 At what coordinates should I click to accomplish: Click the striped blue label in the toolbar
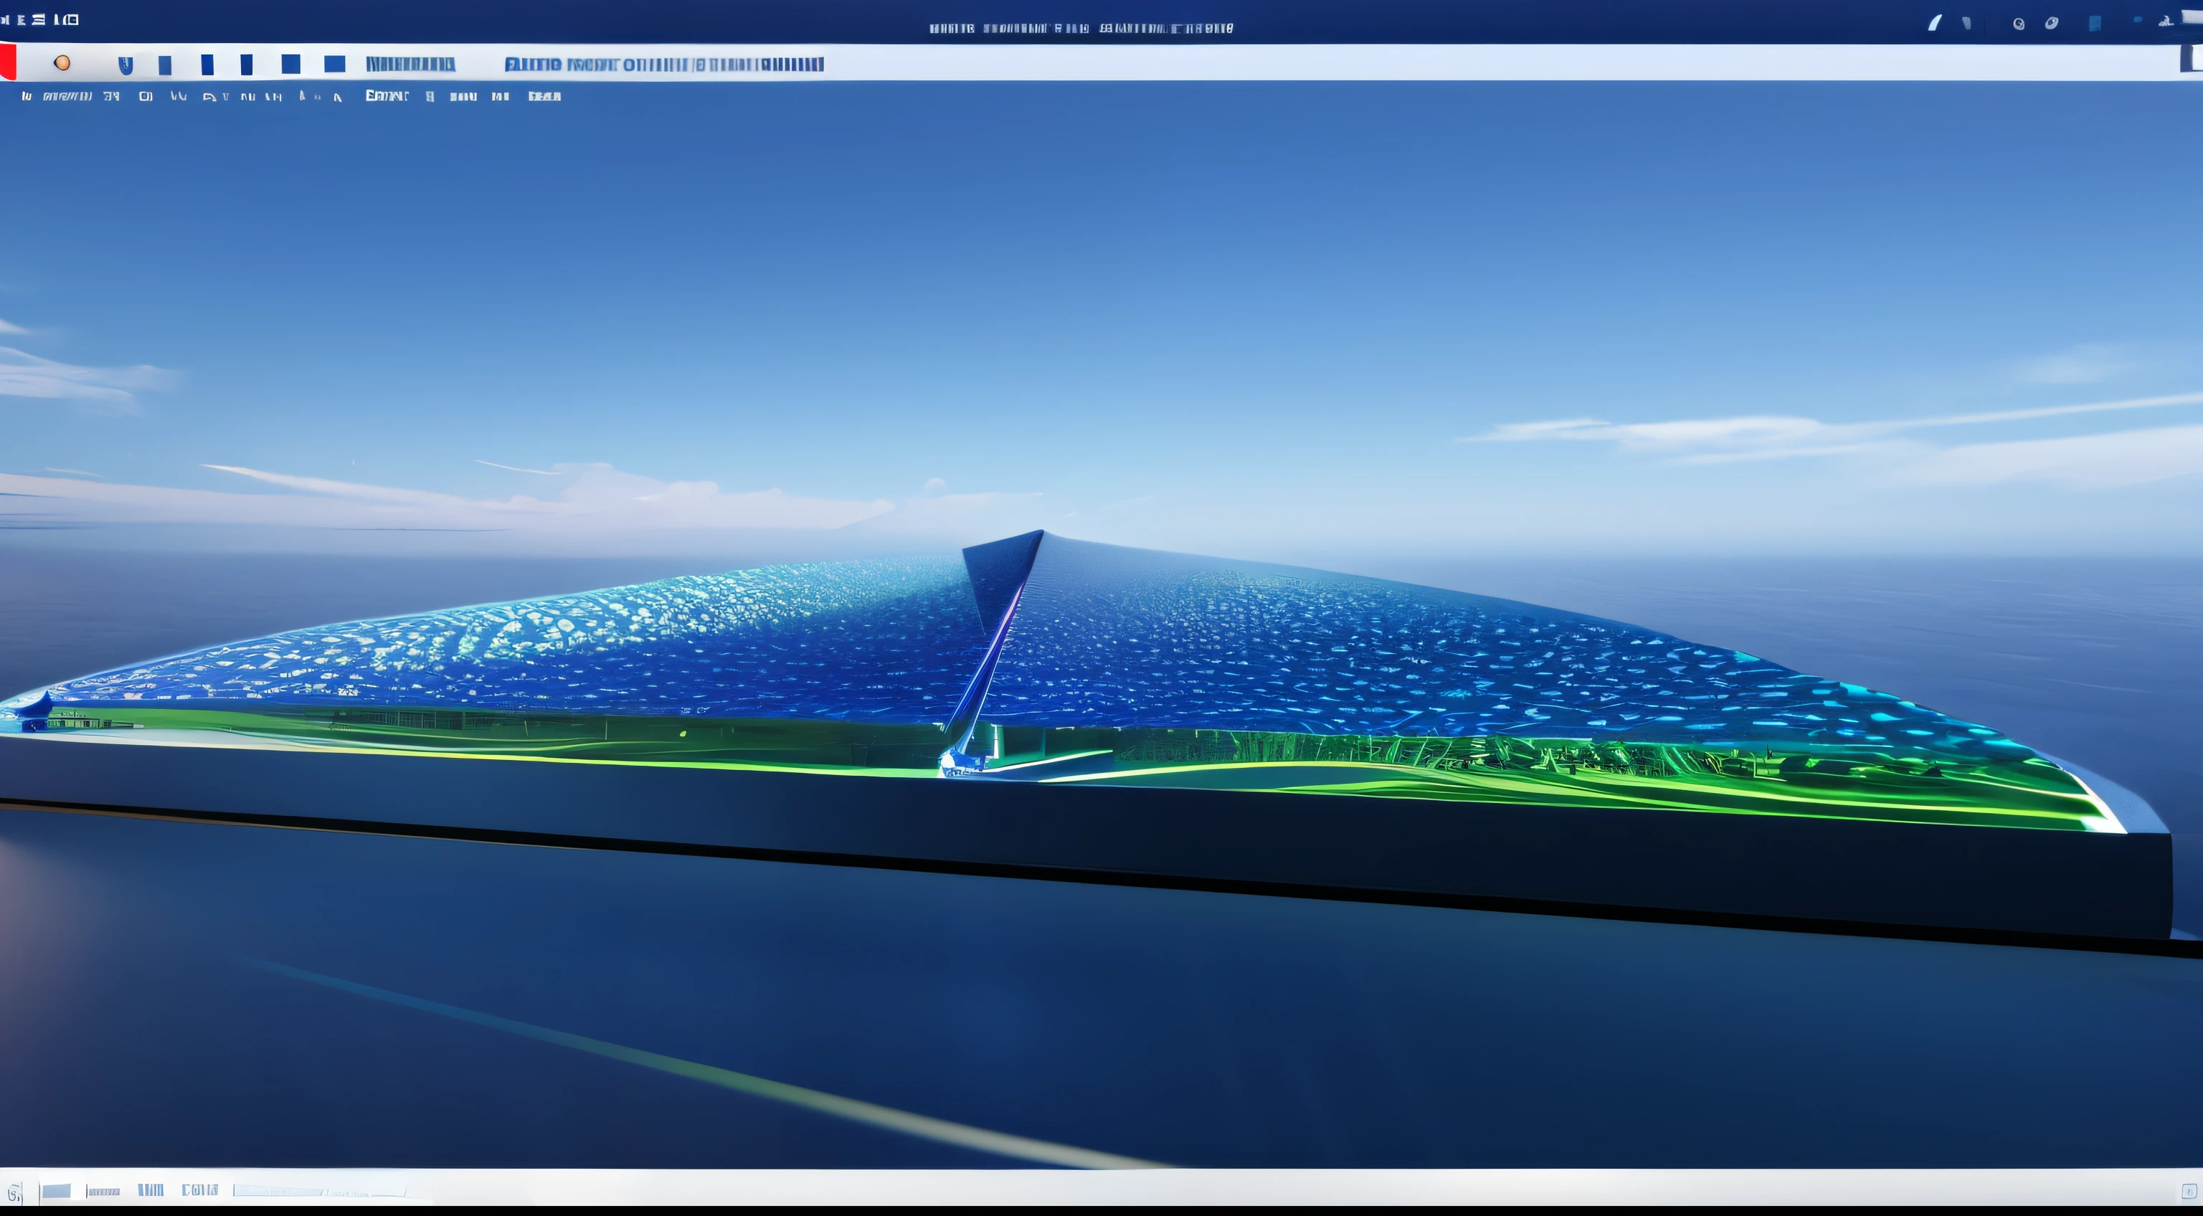click(x=410, y=64)
